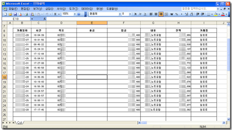This screenshot has height=130, width=232.
Task: Toggle the highlighted right-align button
Action: [161, 14]
